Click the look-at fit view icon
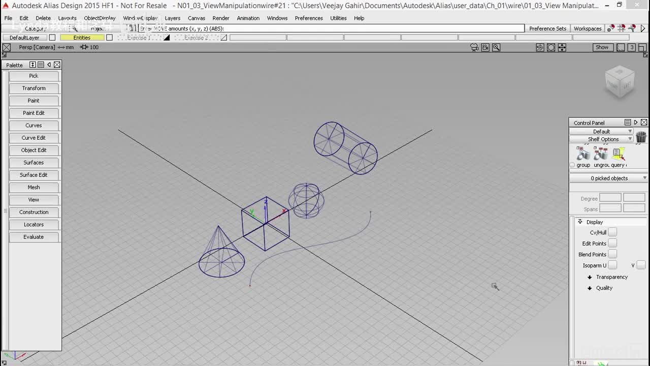This screenshot has height=366, width=650. pos(551,47)
